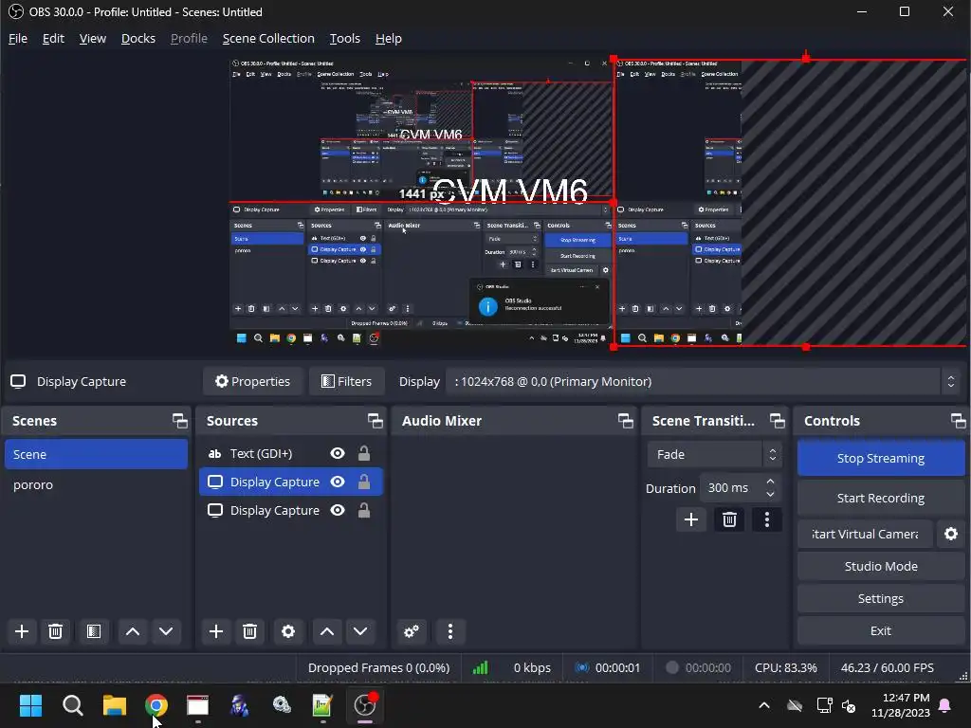Open the Scene Collection menu

(x=268, y=38)
